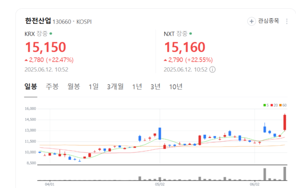This screenshot has width=296, height=188.
Task: Click the 16,000 price axis label
Action: coord(30,109)
